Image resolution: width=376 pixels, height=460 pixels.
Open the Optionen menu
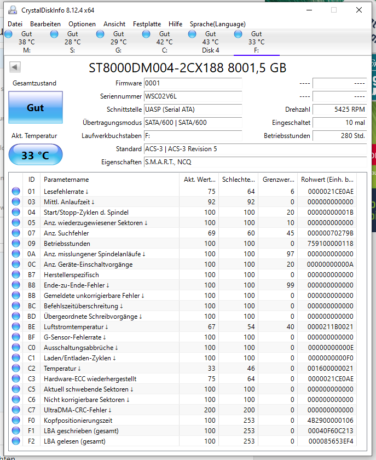82,24
